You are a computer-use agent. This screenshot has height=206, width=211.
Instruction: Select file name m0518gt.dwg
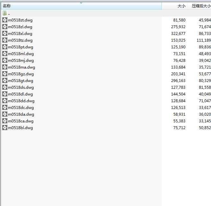click(20, 81)
